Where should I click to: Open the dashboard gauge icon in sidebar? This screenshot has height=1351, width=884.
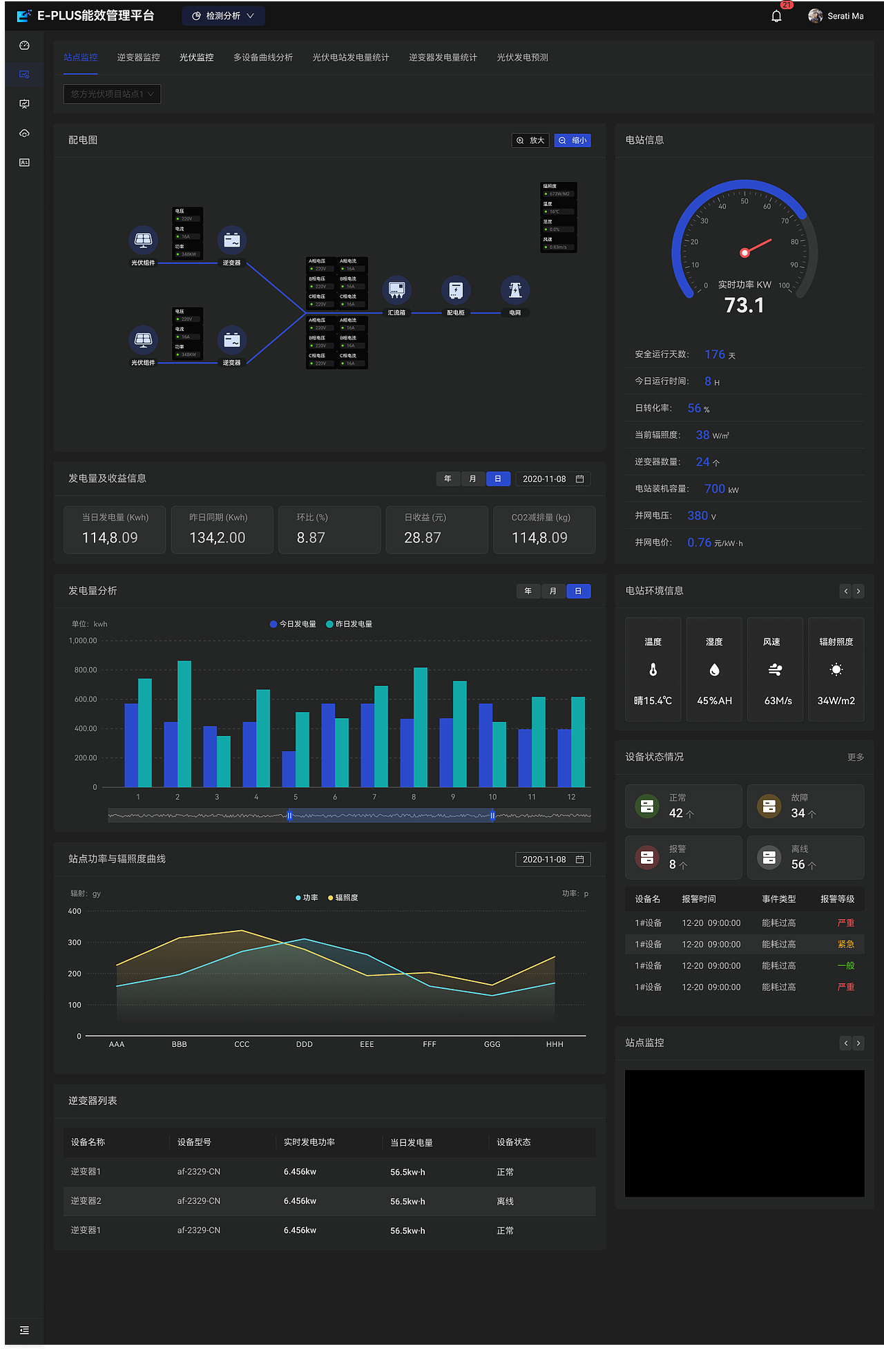pyautogui.click(x=24, y=46)
